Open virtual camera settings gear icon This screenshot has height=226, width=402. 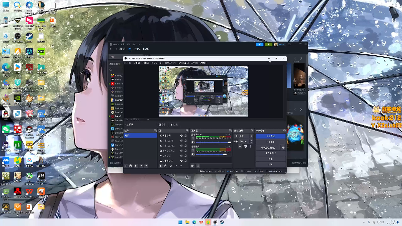(x=283, y=148)
